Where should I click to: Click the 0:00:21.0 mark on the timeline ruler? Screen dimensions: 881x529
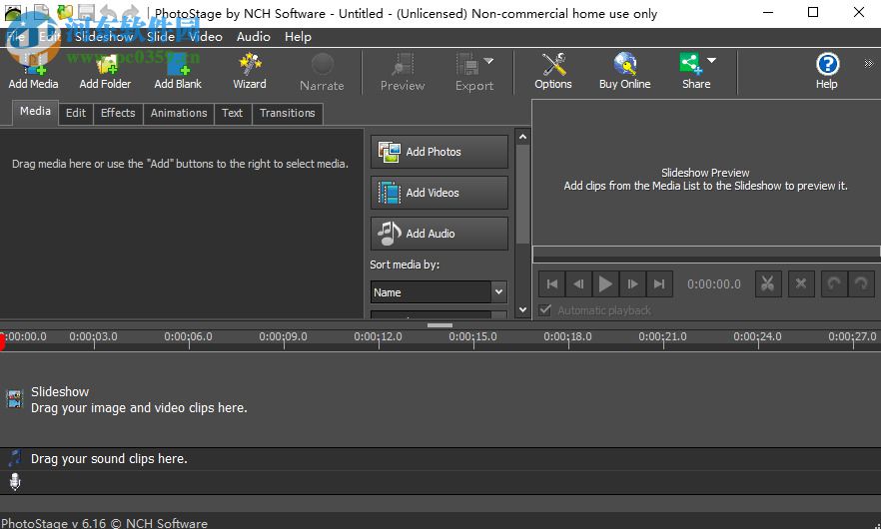click(x=663, y=338)
